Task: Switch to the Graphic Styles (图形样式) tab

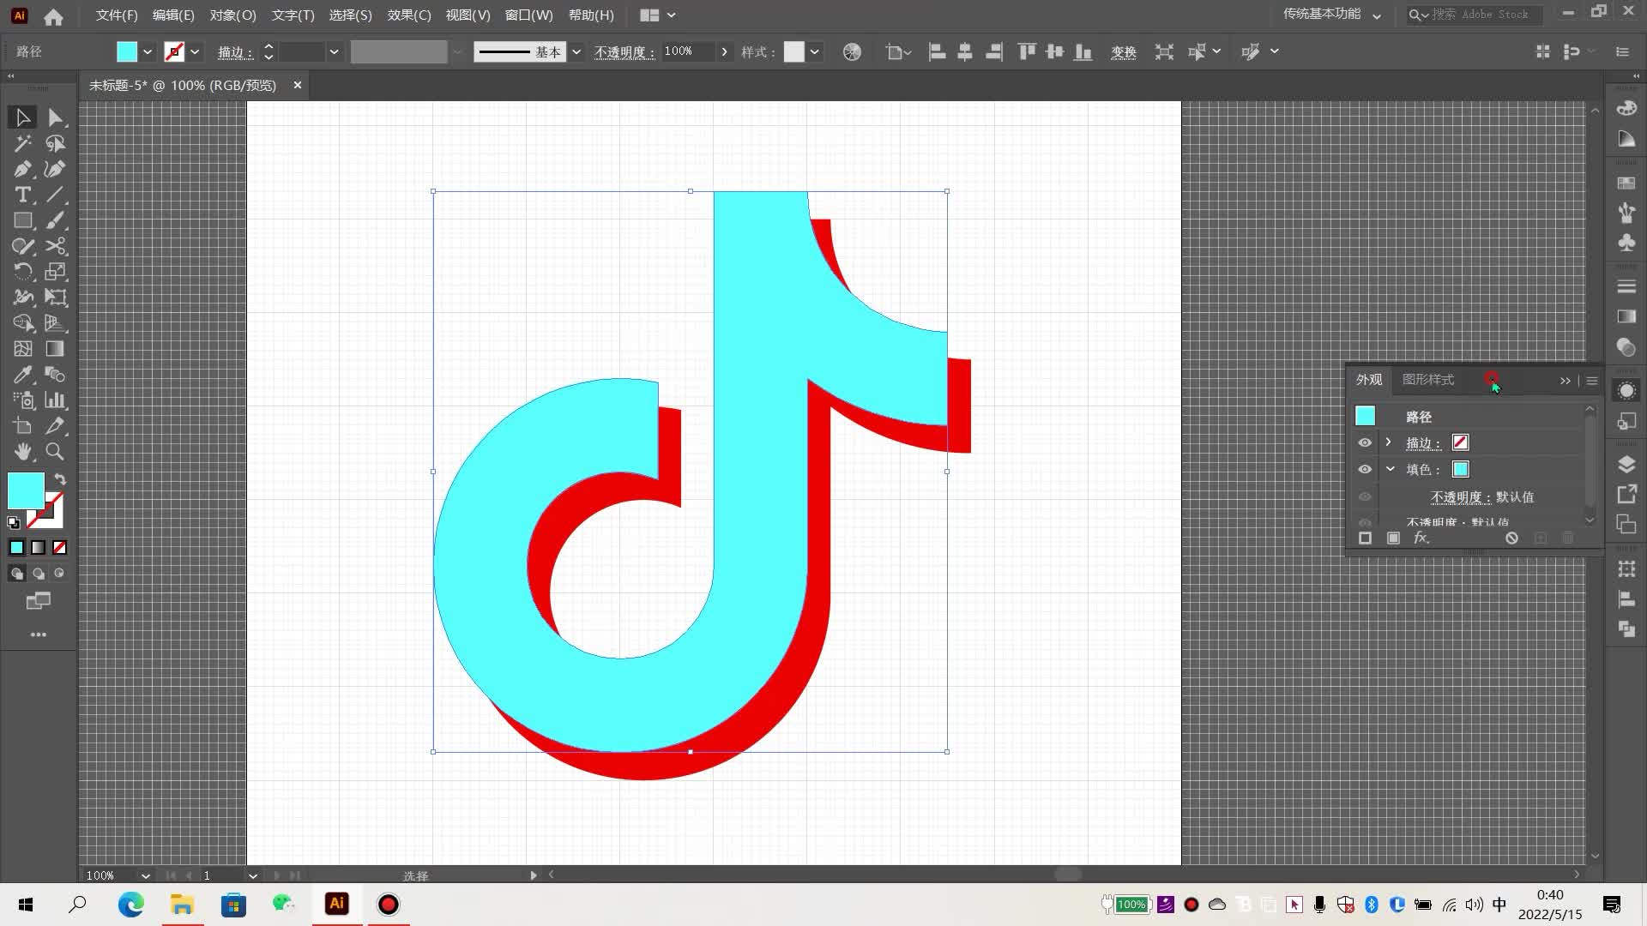Action: pos(1427,380)
